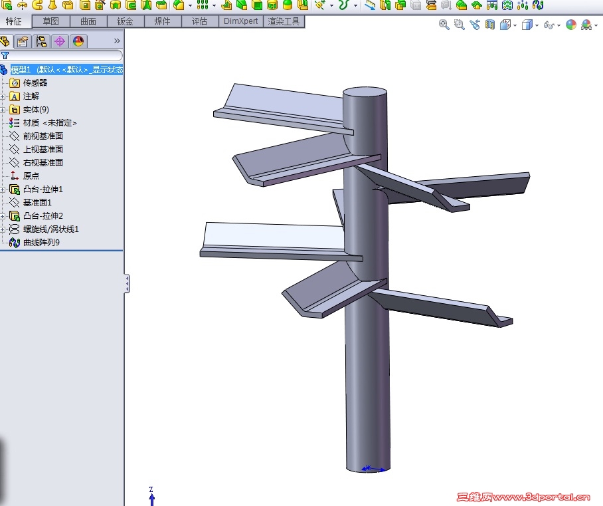Screen dimensions: 603x506
Task: Select the Shell tool
Action: [x=257, y=5]
